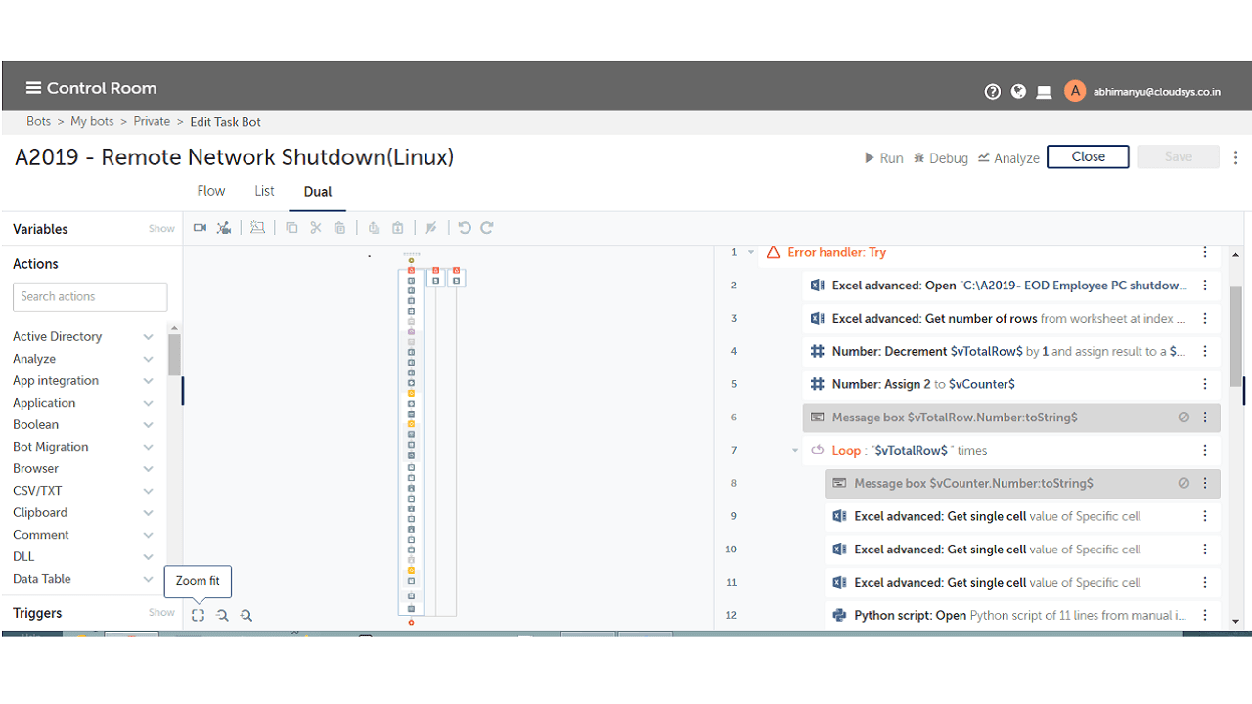Open the My bots breadcrumb link

coord(92,122)
